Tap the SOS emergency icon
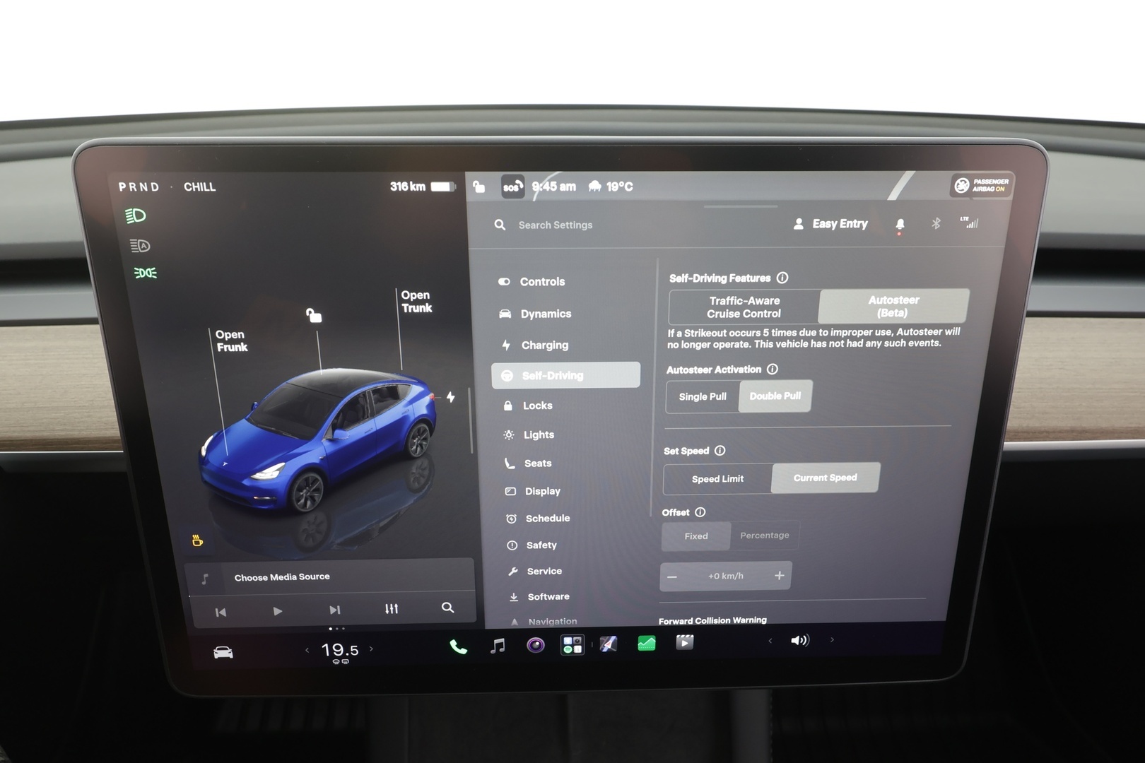Viewport: 1145px width, 763px height. 512,187
